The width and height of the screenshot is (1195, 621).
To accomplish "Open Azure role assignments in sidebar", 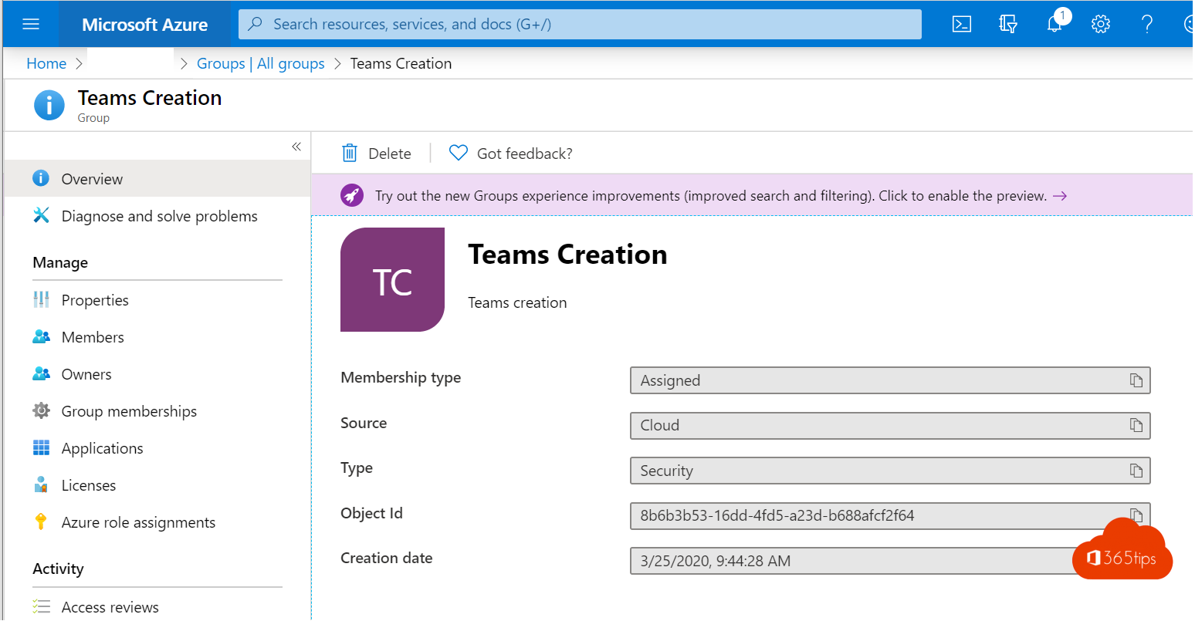I will pos(138,522).
